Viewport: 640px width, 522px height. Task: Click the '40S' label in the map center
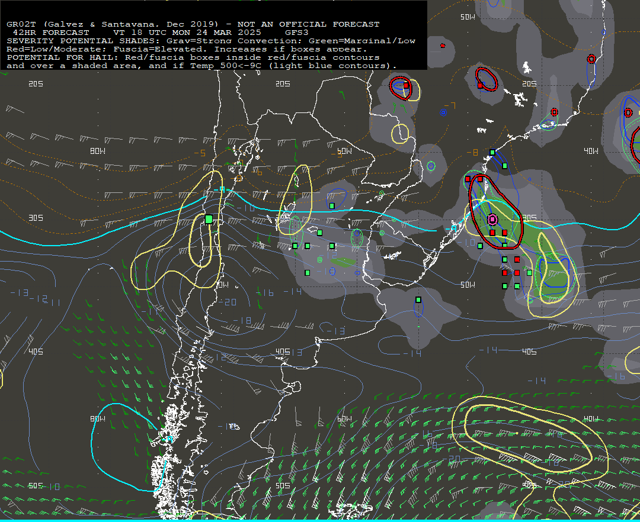[283, 352]
